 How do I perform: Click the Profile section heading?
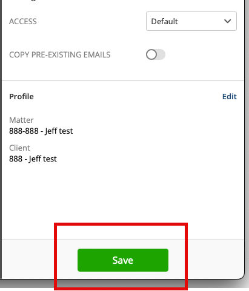(21, 96)
